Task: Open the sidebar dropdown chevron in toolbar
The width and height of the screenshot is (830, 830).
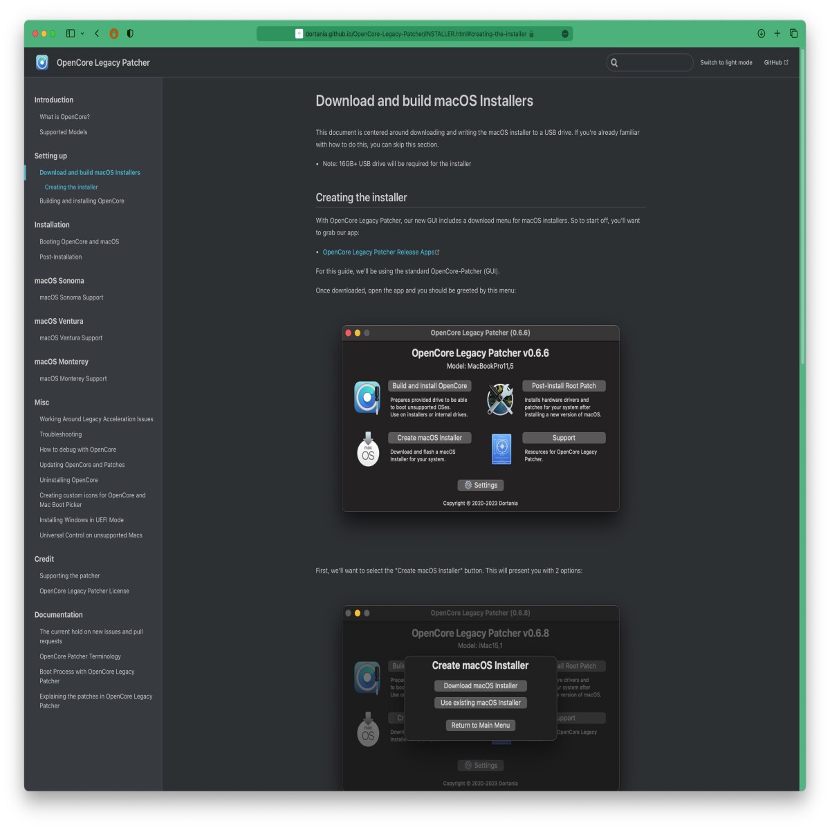Action: click(x=82, y=33)
